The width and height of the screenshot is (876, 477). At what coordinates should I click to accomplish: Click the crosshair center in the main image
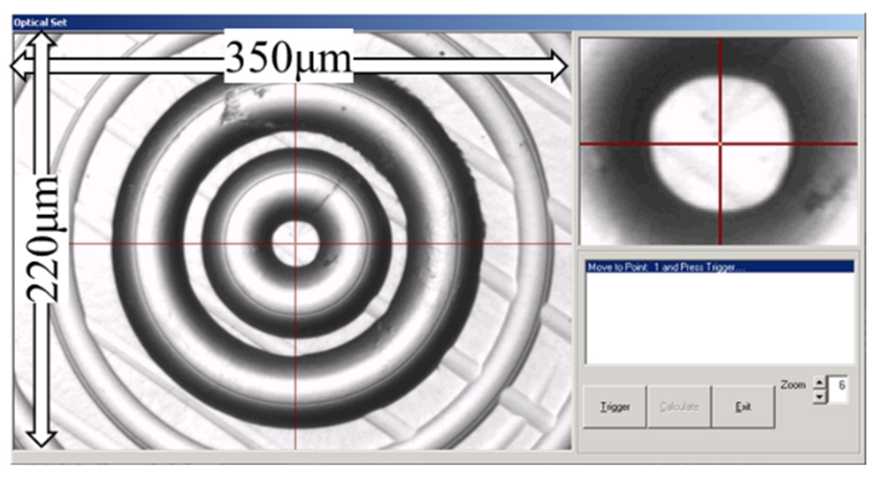pyautogui.click(x=295, y=244)
